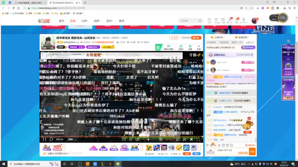Open the diamond wings activity icon

tap(124, 147)
